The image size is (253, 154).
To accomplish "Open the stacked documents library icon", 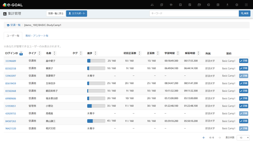I will click(x=162, y=5).
